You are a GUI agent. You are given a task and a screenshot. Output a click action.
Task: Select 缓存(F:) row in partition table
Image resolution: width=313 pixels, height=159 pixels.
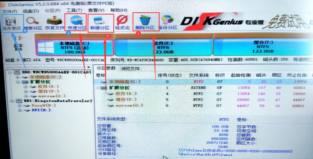point(203,100)
